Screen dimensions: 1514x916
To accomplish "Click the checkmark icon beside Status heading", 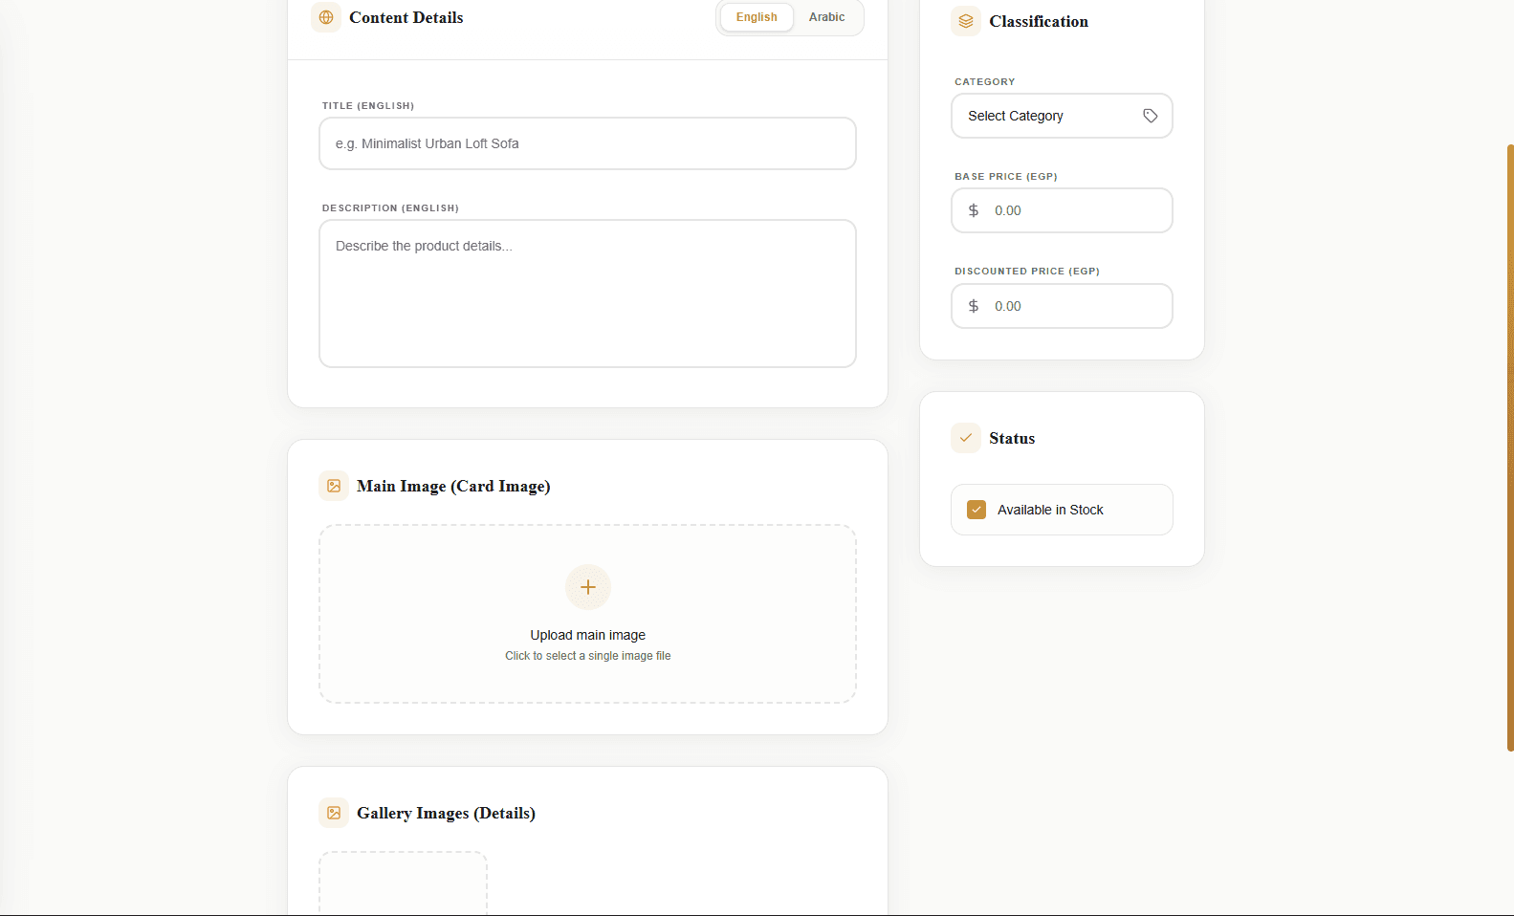I will tap(966, 438).
